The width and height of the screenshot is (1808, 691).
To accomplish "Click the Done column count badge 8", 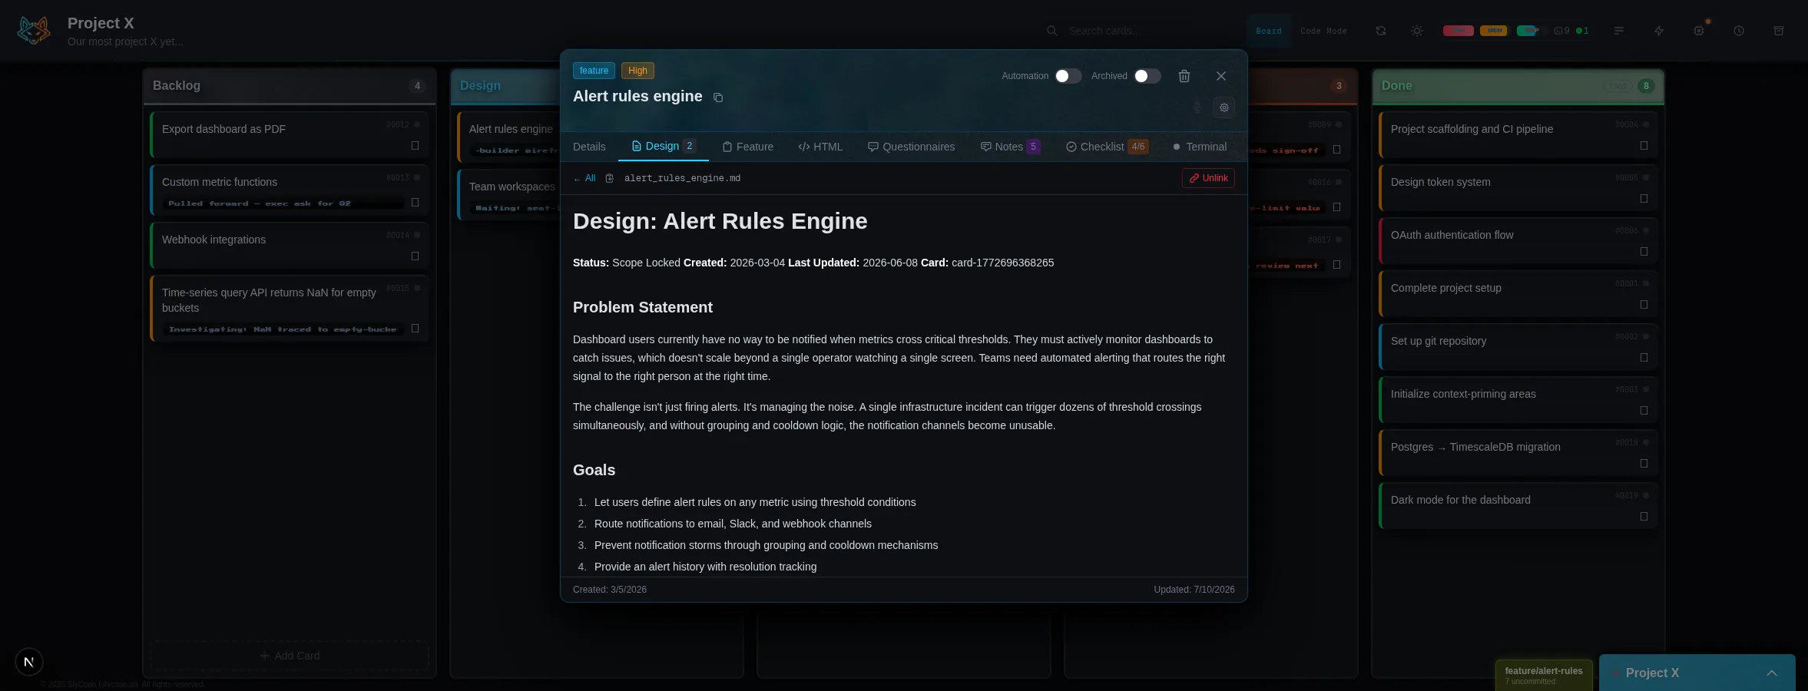I will pyautogui.click(x=1646, y=86).
